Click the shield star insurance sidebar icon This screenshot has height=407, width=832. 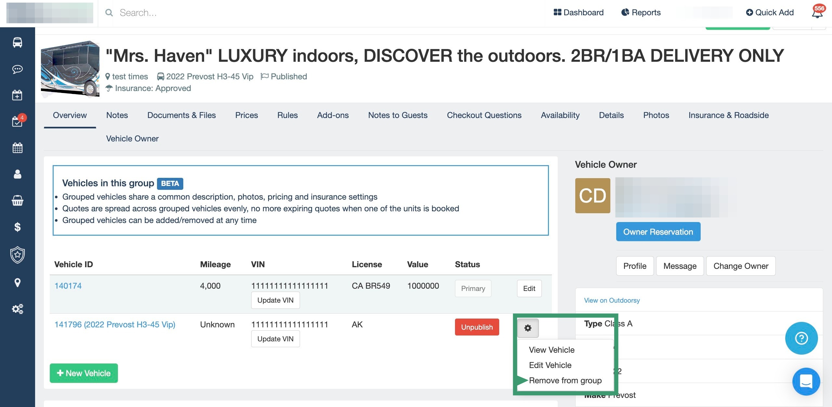pos(18,255)
